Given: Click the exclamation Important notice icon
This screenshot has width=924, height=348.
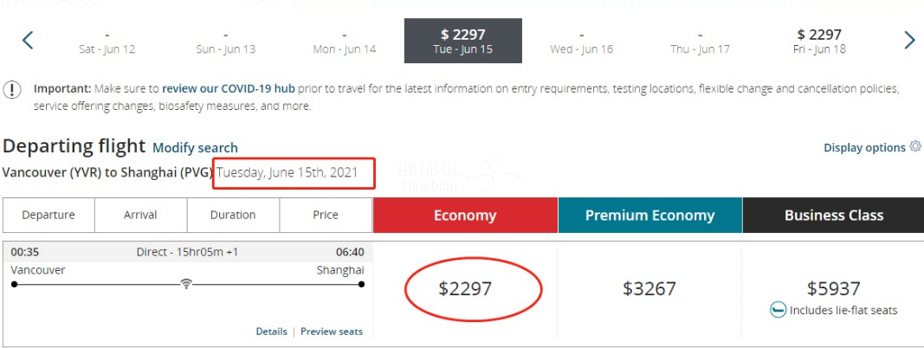Looking at the screenshot, I should click(12, 90).
